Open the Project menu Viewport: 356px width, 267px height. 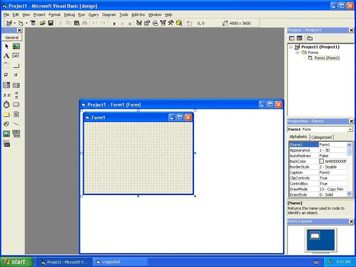(x=39, y=15)
